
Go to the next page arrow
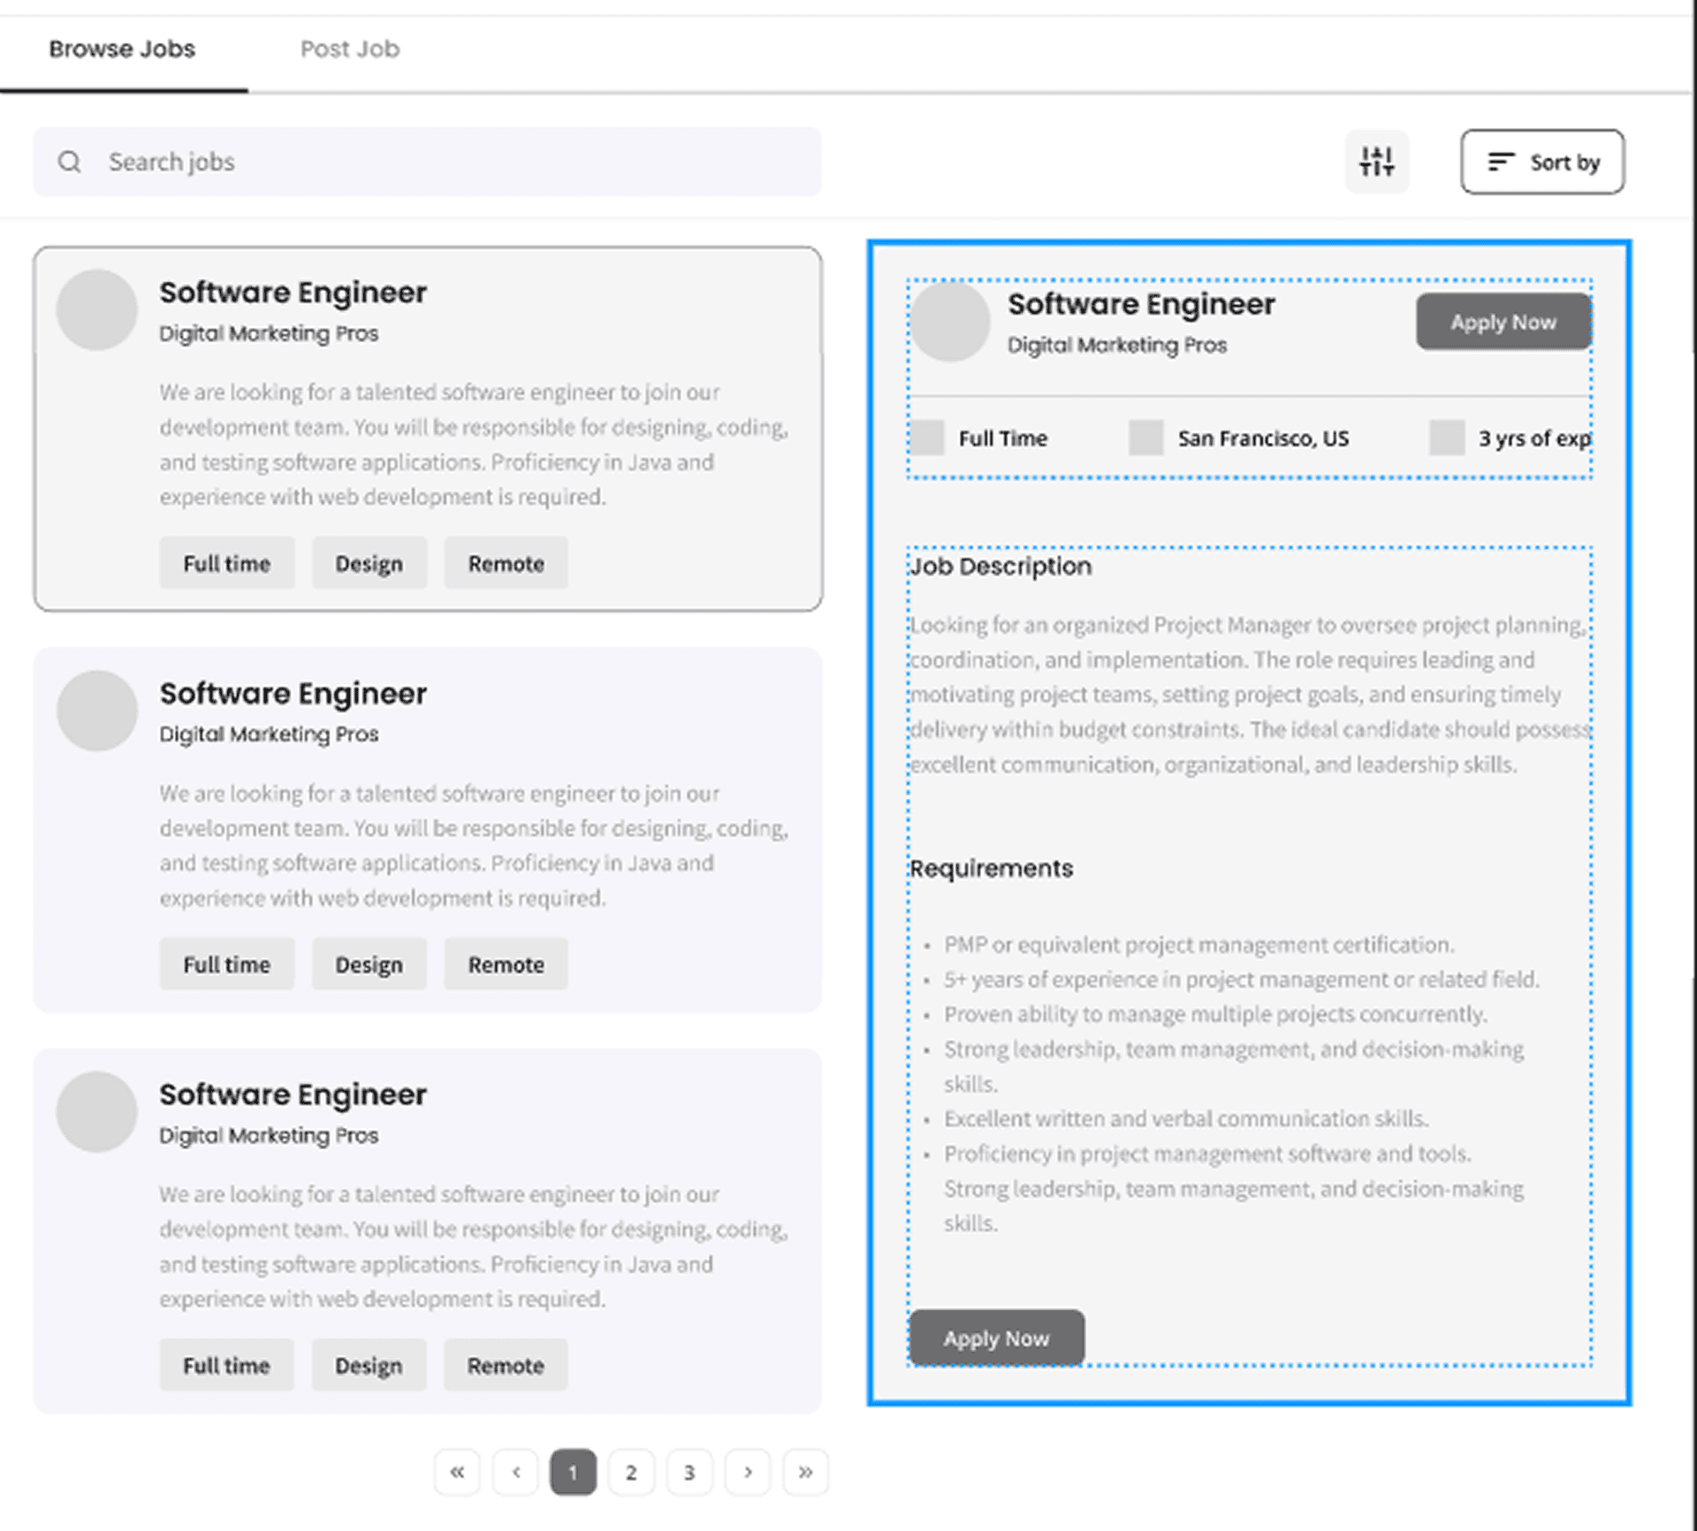[x=748, y=1472]
